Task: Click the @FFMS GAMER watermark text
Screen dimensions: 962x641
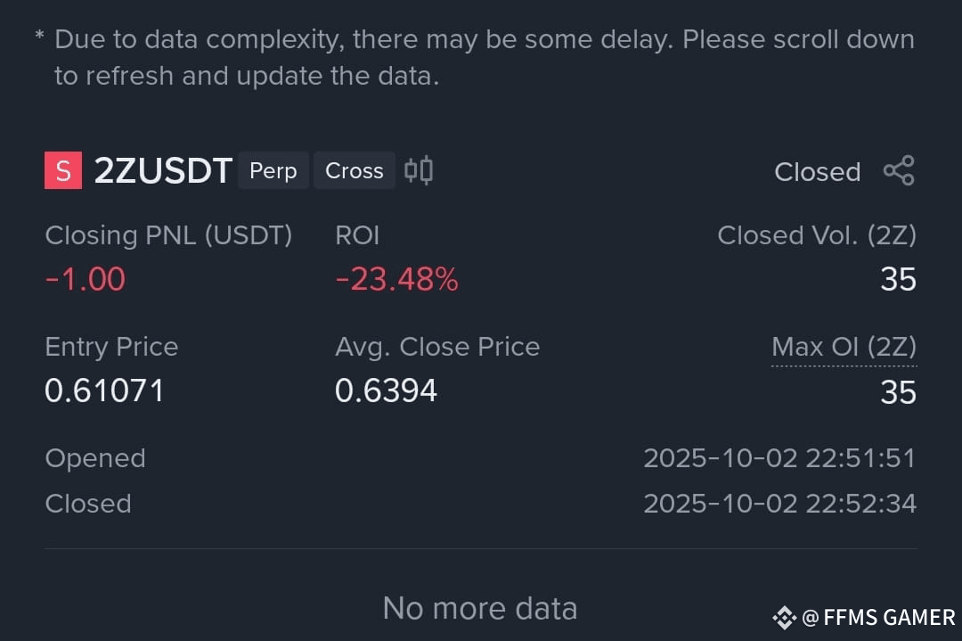Action: click(x=878, y=617)
